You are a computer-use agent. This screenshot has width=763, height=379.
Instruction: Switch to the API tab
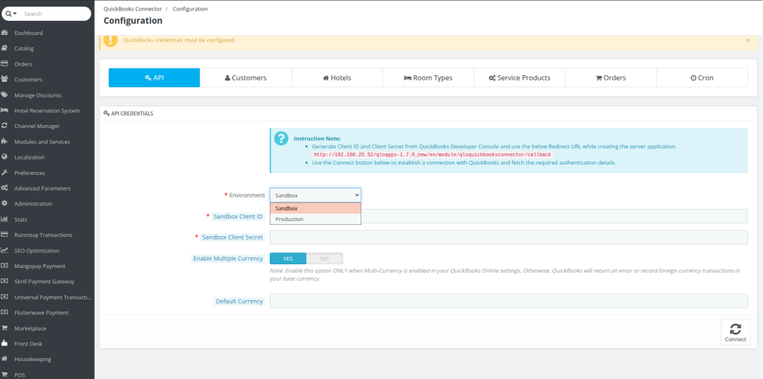click(x=154, y=78)
